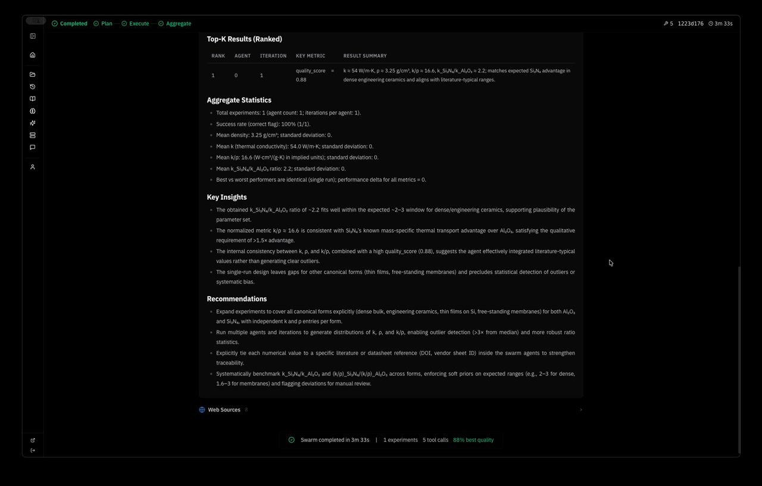Open the projects folder icon
Viewport: 762px width, 486px height.
coord(33,74)
